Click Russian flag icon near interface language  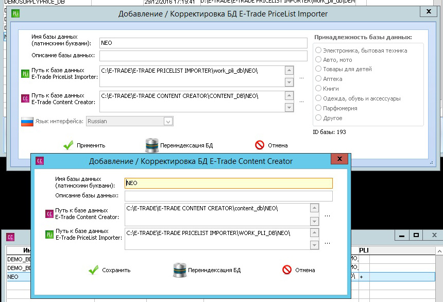[x=27, y=122]
